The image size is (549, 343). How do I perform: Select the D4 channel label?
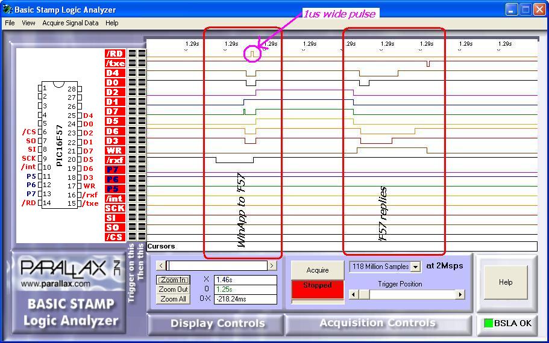click(x=115, y=73)
